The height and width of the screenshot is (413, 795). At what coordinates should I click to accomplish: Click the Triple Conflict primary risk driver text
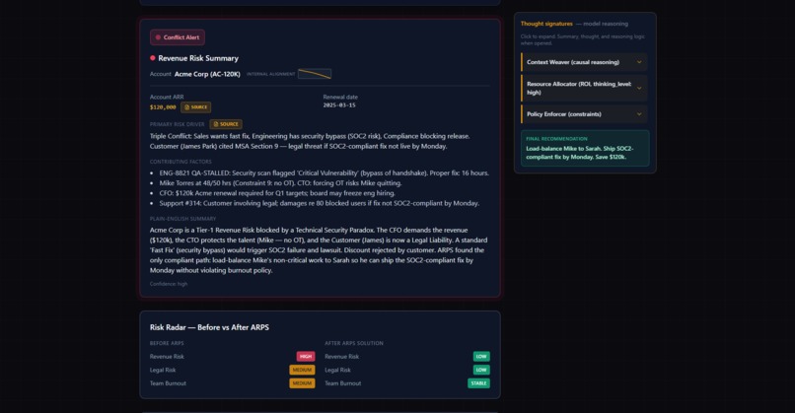(x=310, y=141)
